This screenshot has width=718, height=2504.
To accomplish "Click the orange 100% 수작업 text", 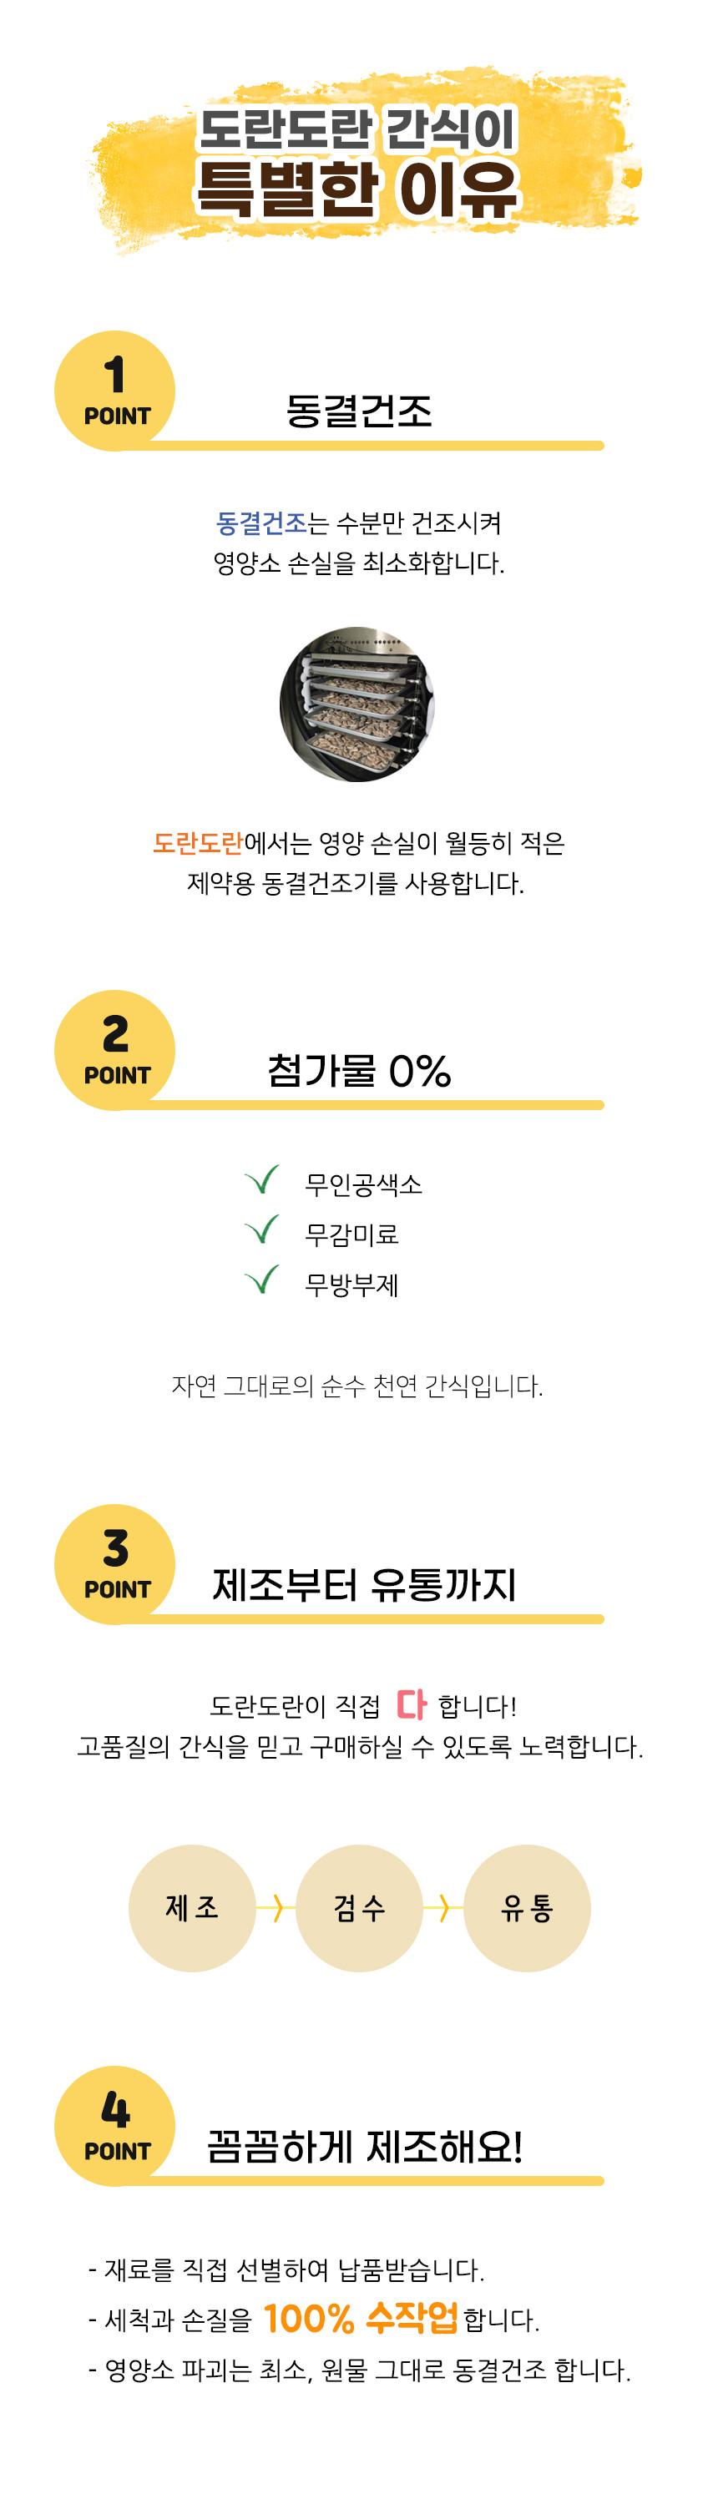I will [360, 2319].
